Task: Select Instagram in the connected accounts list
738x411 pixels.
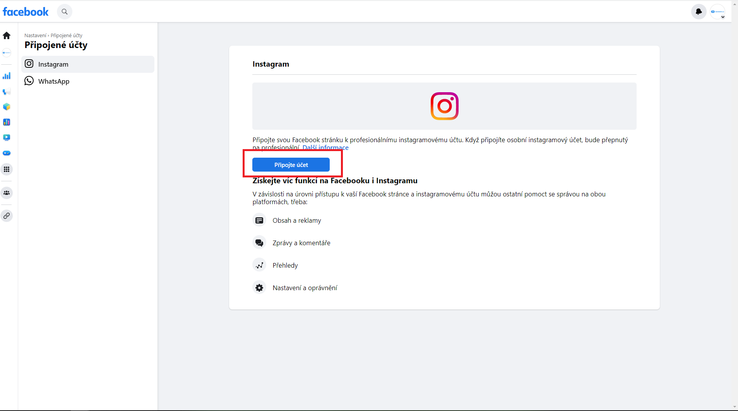Action: point(88,64)
